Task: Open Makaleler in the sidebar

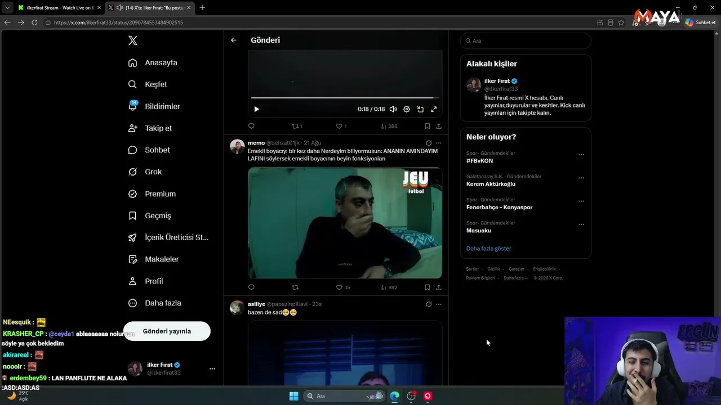Action: pyautogui.click(x=153, y=259)
